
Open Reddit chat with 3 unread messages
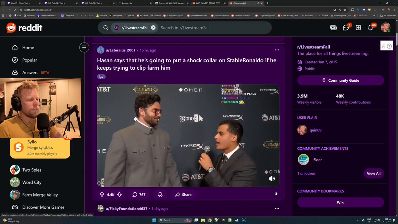point(346,28)
